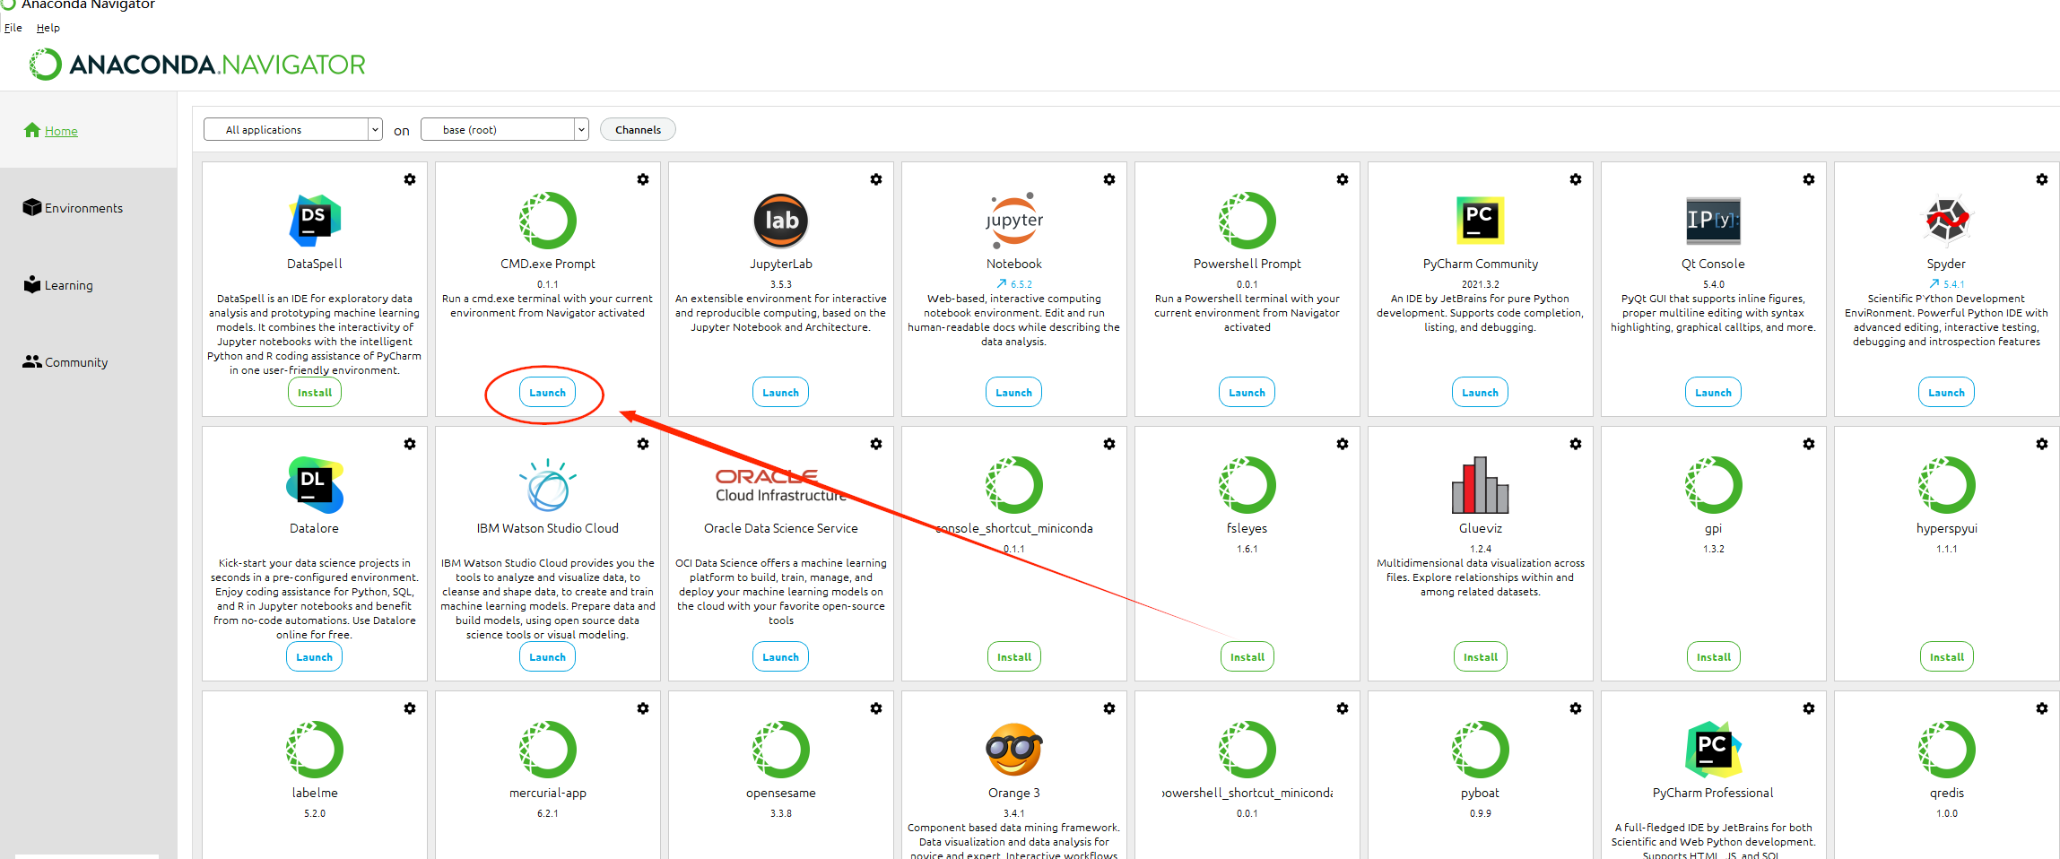Install console_shortcut_miniconda
Image resolution: width=2060 pixels, height=859 pixels.
[x=1014, y=657]
